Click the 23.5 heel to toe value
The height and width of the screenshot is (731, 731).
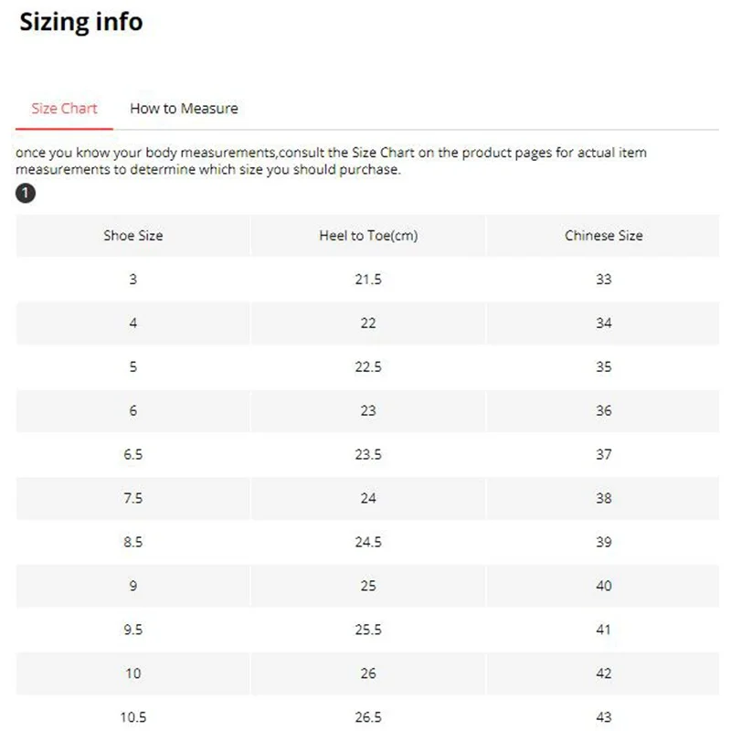(368, 454)
